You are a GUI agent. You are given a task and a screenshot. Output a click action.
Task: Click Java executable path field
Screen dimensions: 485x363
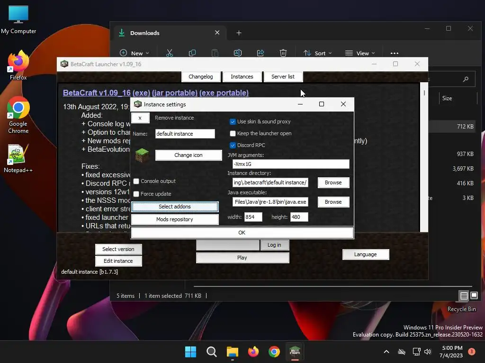pos(270,202)
